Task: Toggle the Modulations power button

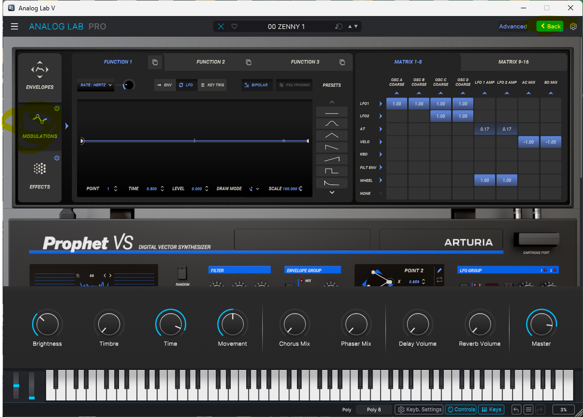Action: [57, 109]
